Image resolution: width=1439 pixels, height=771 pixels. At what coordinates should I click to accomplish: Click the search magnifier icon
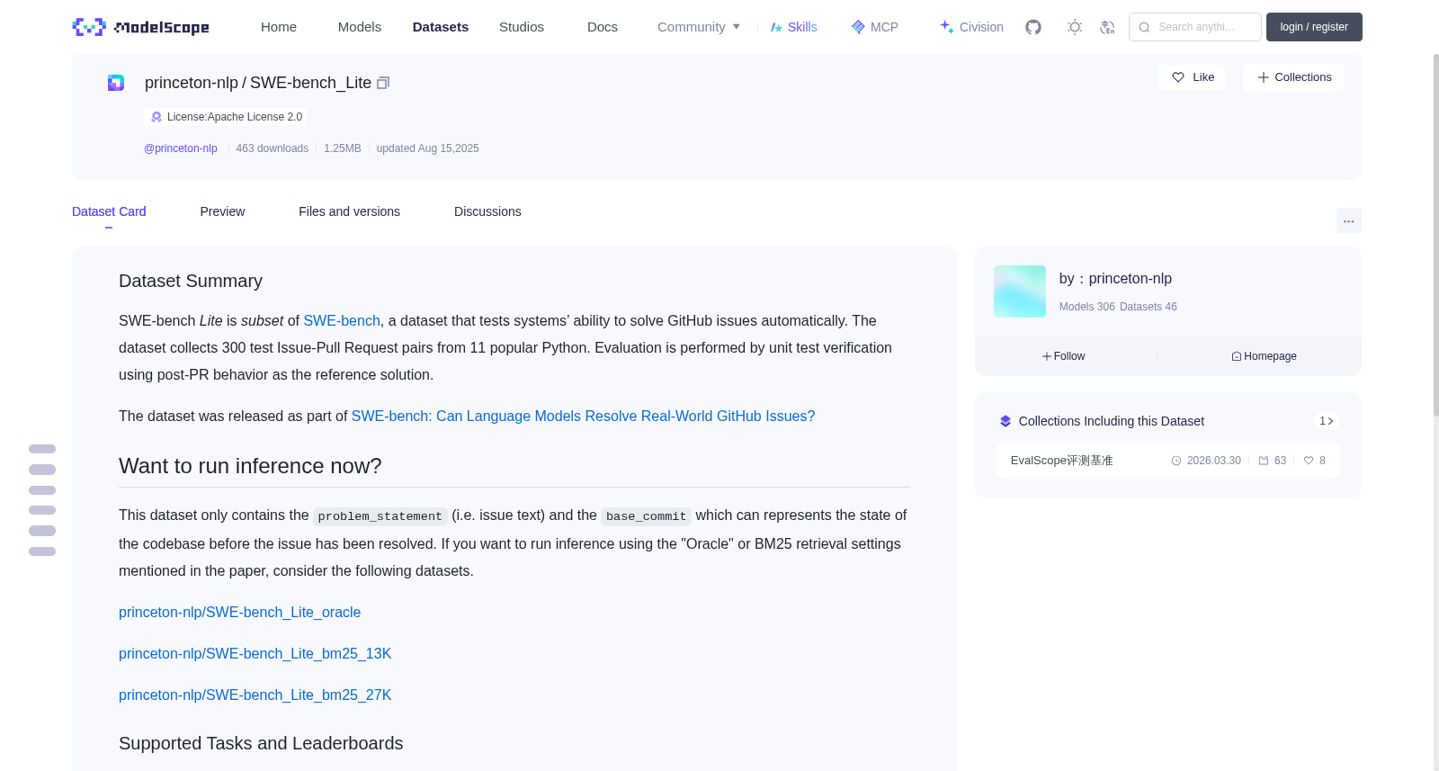1144,27
